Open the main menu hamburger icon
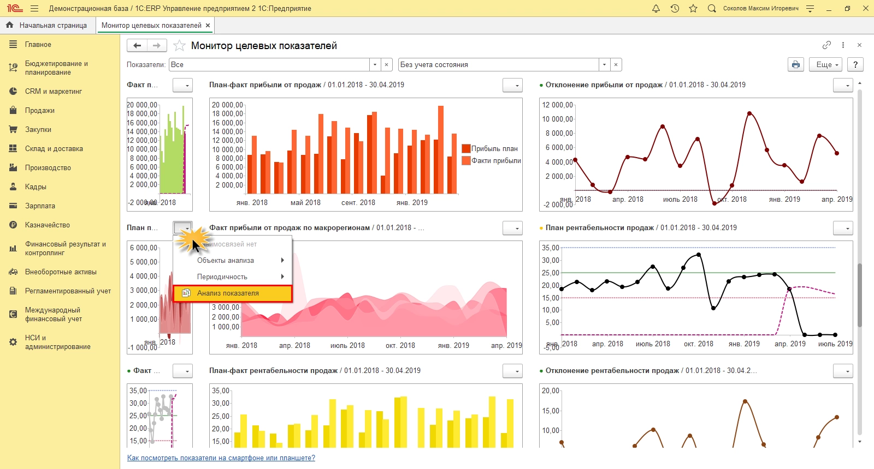Viewport: 874px width, 469px height. (x=34, y=8)
